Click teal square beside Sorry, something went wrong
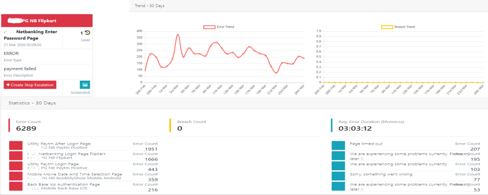 coord(338,176)
